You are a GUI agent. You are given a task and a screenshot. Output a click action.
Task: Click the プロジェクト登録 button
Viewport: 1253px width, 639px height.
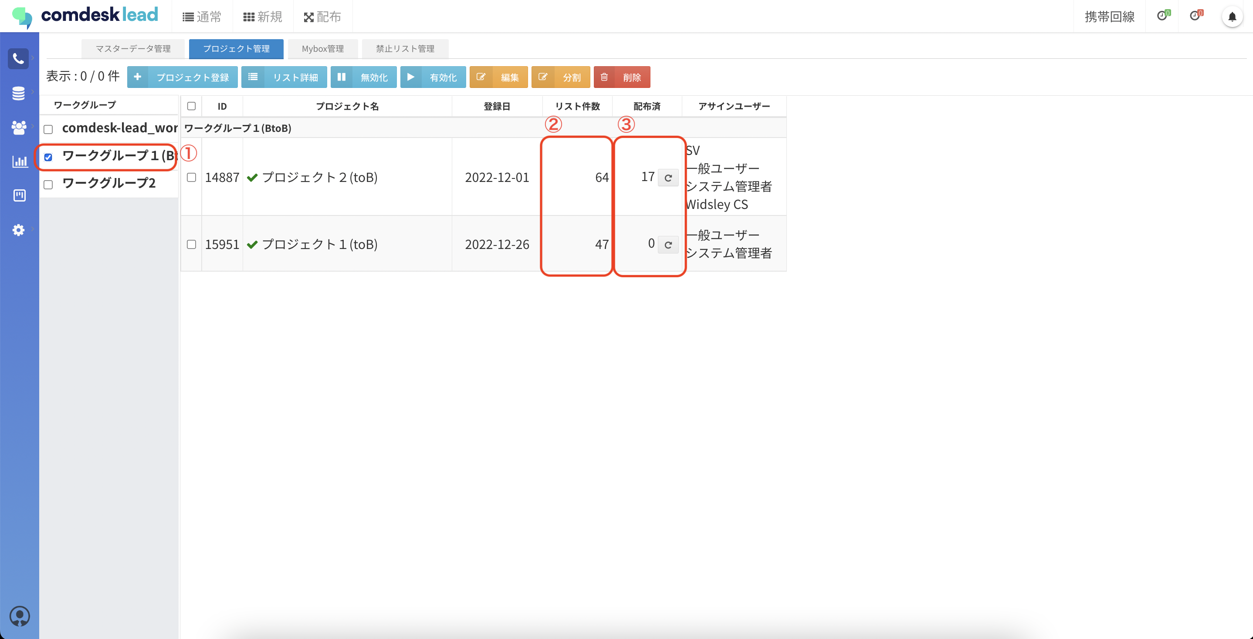click(183, 77)
